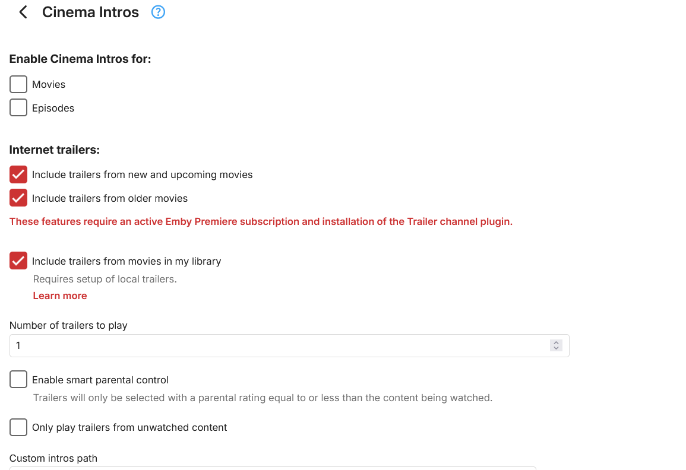Click the 'Enable Cinema Intros for:' heading
The height and width of the screenshot is (470, 686).
point(80,59)
